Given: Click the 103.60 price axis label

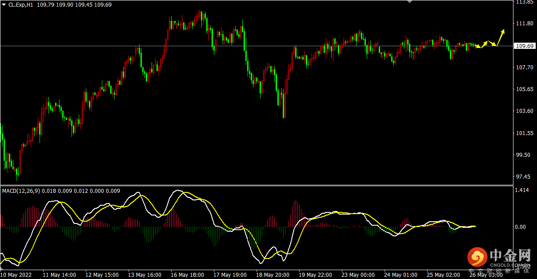Looking at the screenshot, I should [524, 111].
